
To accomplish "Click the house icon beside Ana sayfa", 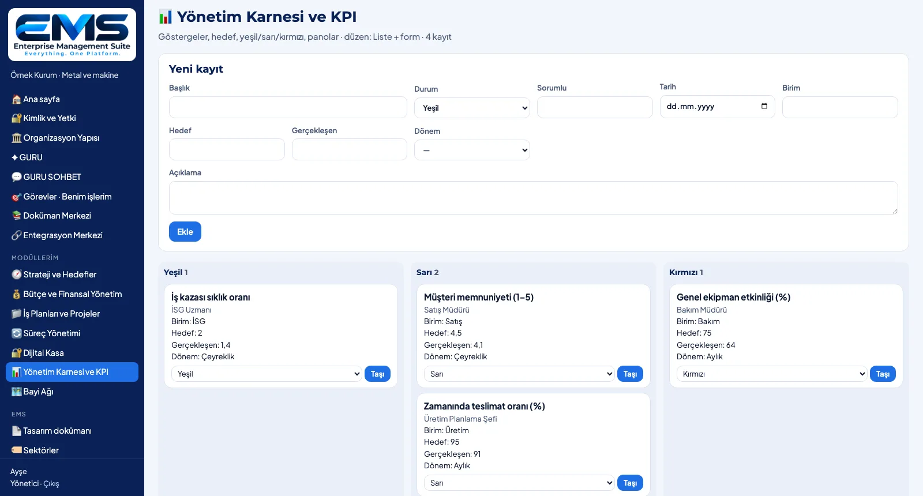I will tap(17, 99).
